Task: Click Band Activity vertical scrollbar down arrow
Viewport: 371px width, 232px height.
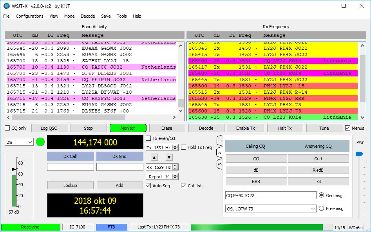Action: (181, 111)
